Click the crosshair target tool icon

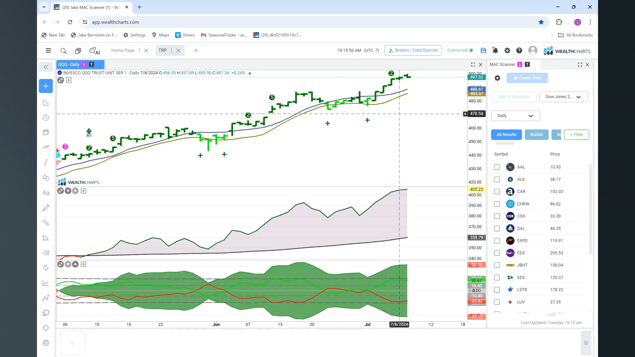(x=46, y=328)
